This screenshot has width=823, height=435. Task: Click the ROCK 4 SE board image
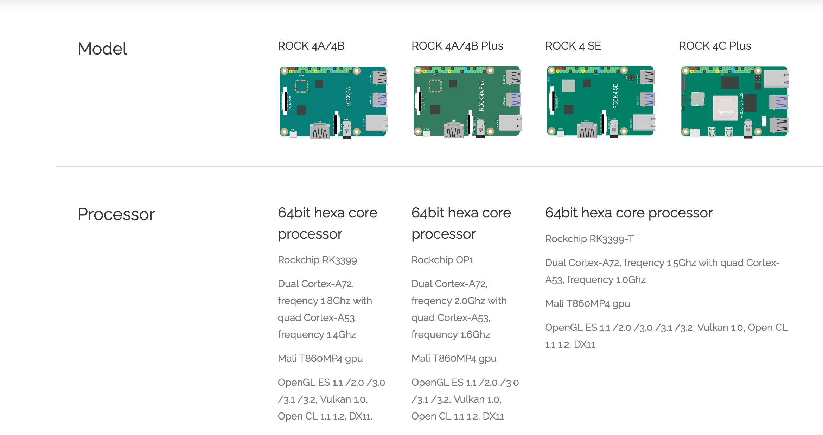click(601, 101)
